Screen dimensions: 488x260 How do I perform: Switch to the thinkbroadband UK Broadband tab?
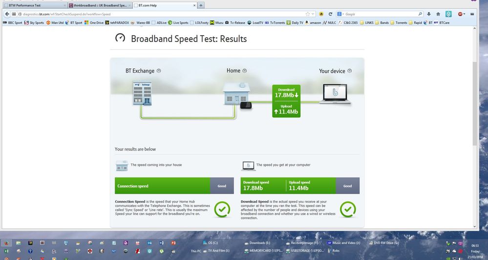tap(100, 5)
